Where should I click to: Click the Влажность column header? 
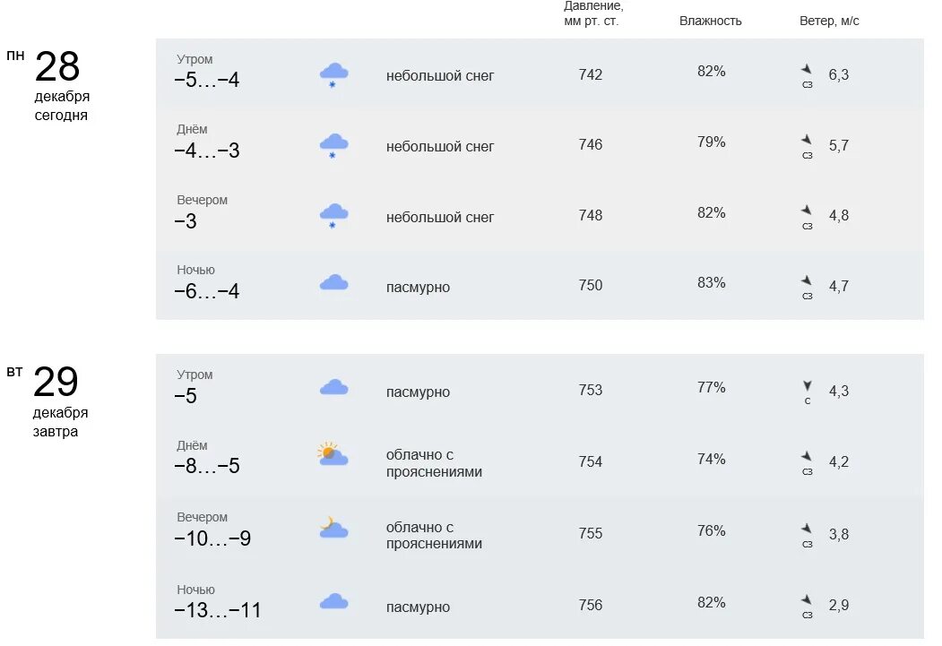[x=710, y=21]
